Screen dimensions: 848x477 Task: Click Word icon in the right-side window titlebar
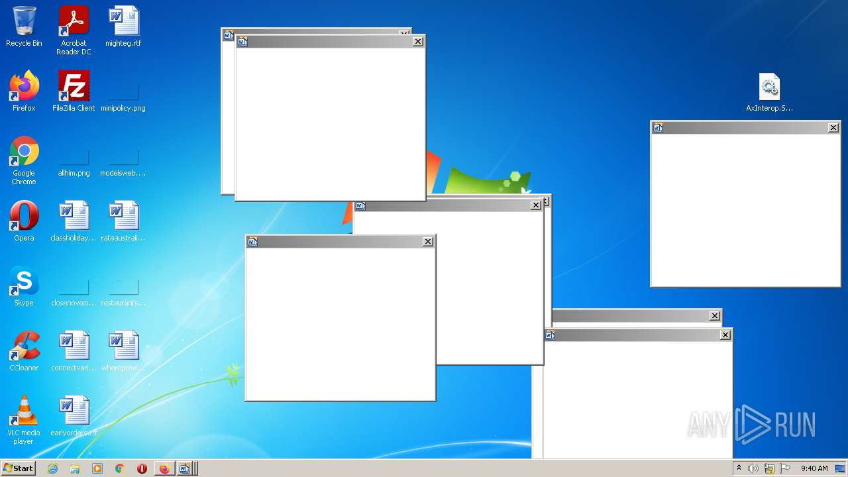[x=658, y=128]
